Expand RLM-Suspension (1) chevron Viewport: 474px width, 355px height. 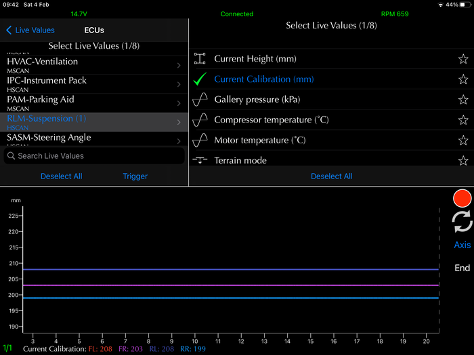pos(179,122)
